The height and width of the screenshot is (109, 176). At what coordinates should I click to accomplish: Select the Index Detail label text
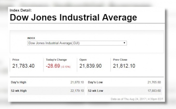(21, 10)
